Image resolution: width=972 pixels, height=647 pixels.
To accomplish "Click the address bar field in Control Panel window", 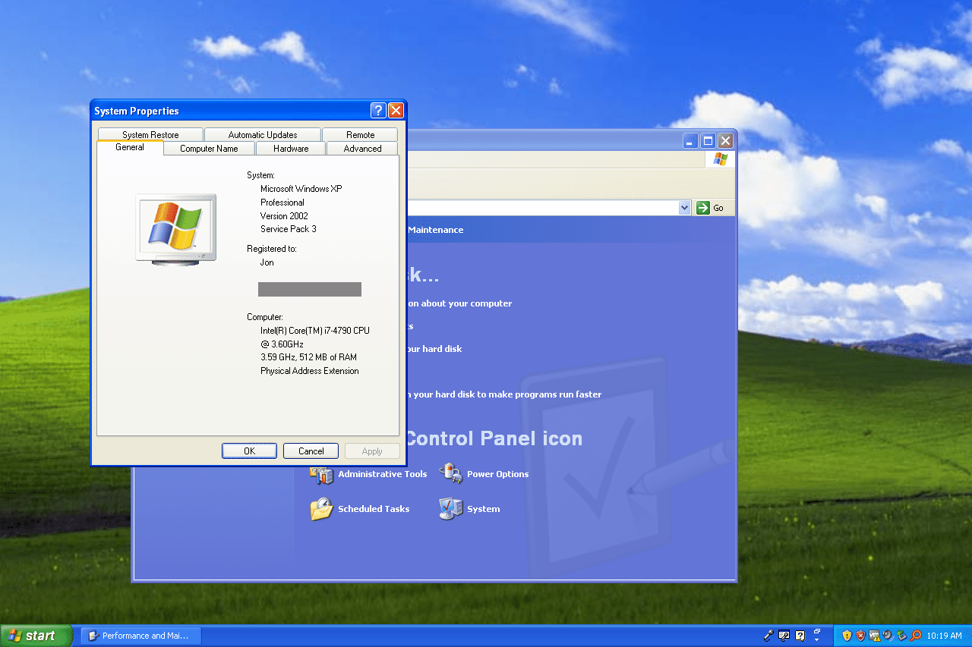I will point(541,208).
